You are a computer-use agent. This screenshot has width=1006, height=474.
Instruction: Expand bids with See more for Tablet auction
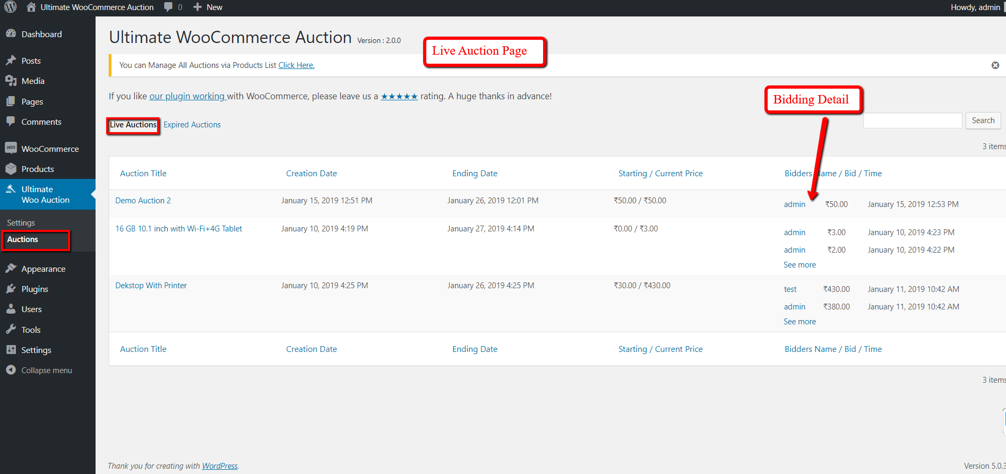(x=799, y=265)
